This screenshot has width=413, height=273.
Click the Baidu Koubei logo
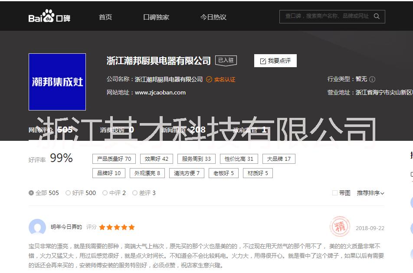pyautogui.click(x=49, y=16)
